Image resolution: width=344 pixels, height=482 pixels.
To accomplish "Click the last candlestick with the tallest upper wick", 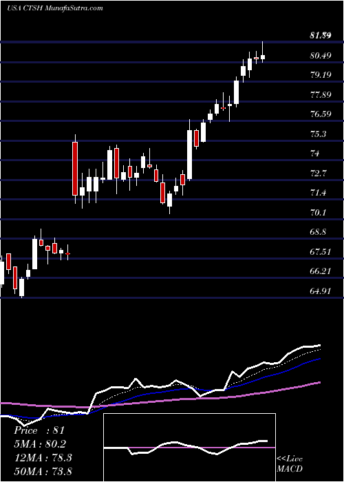I will pyautogui.click(x=263, y=56).
